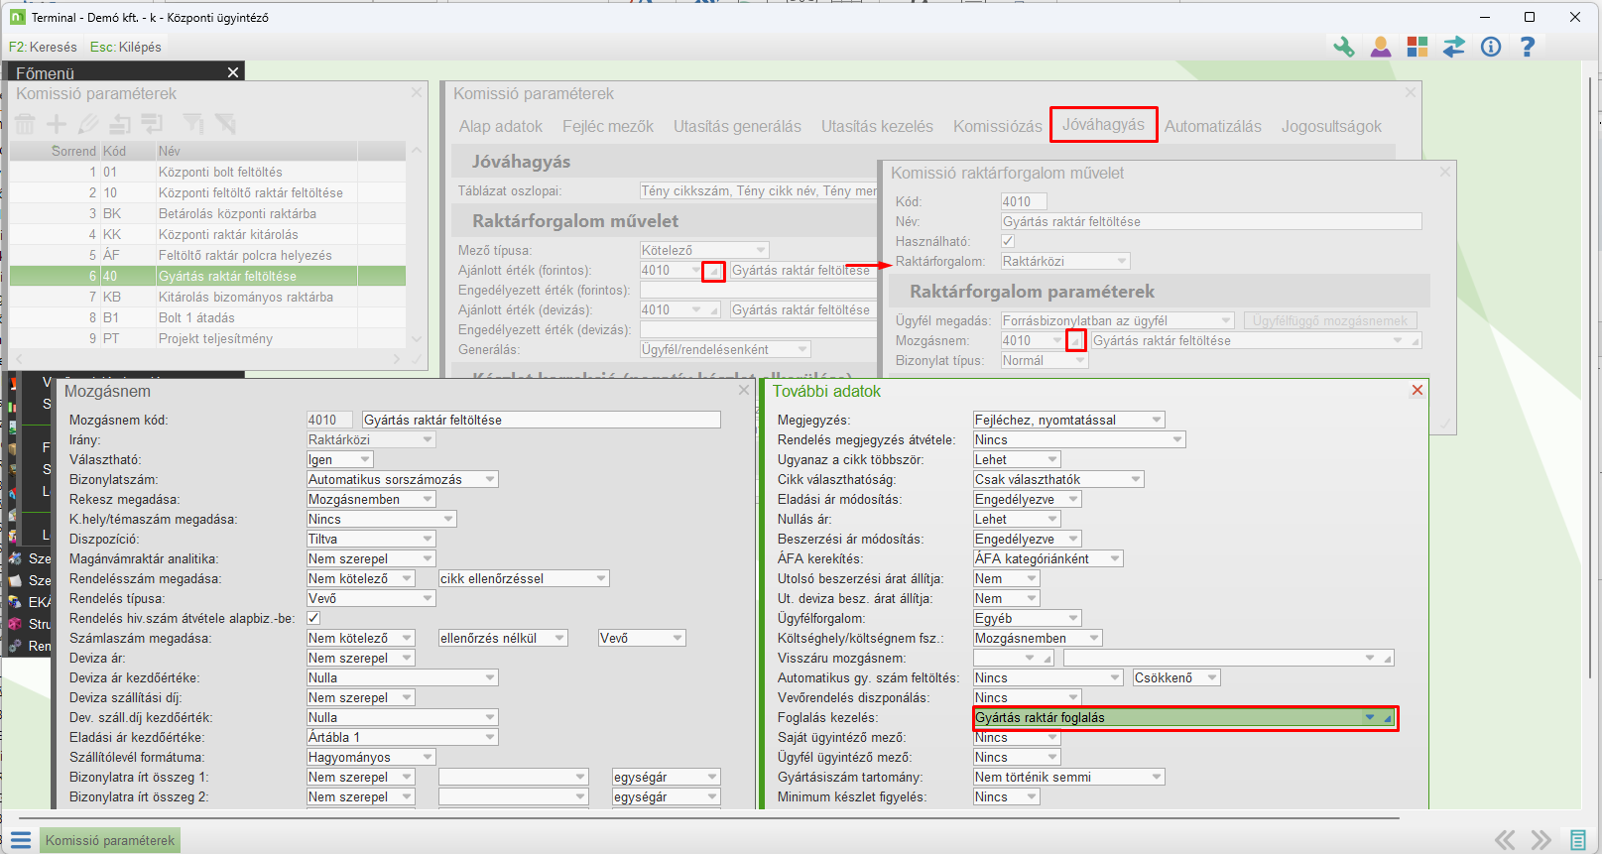The height and width of the screenshot is (854, 1602).
Task: Open the Ügyfélforgalom dropdown showing Egyéb
Action: click(x=1027, y=618)
